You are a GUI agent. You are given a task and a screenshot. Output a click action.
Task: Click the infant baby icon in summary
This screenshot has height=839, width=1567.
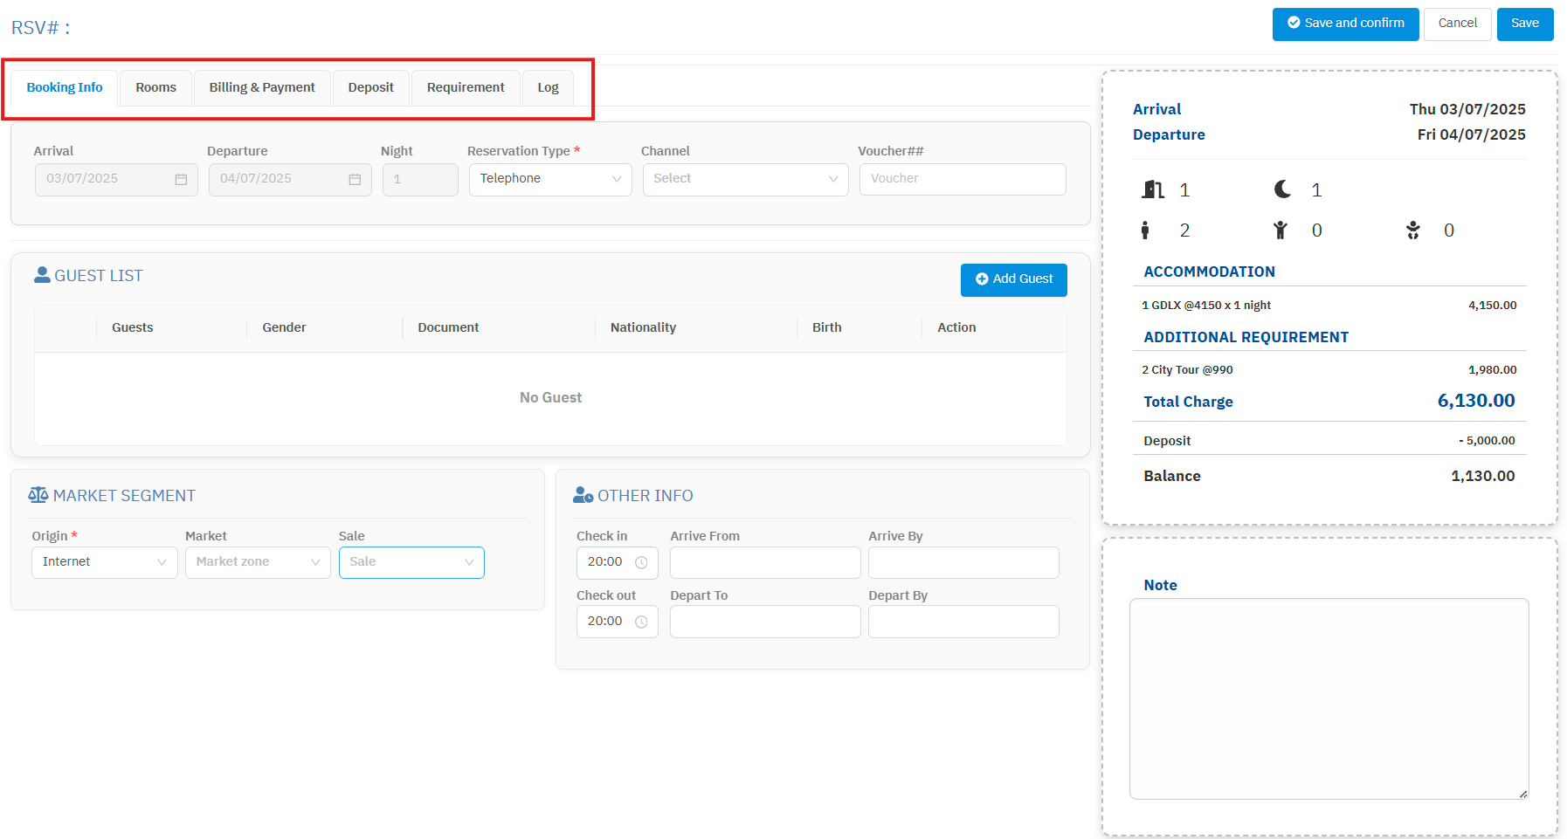click(x=1412, y=230)
